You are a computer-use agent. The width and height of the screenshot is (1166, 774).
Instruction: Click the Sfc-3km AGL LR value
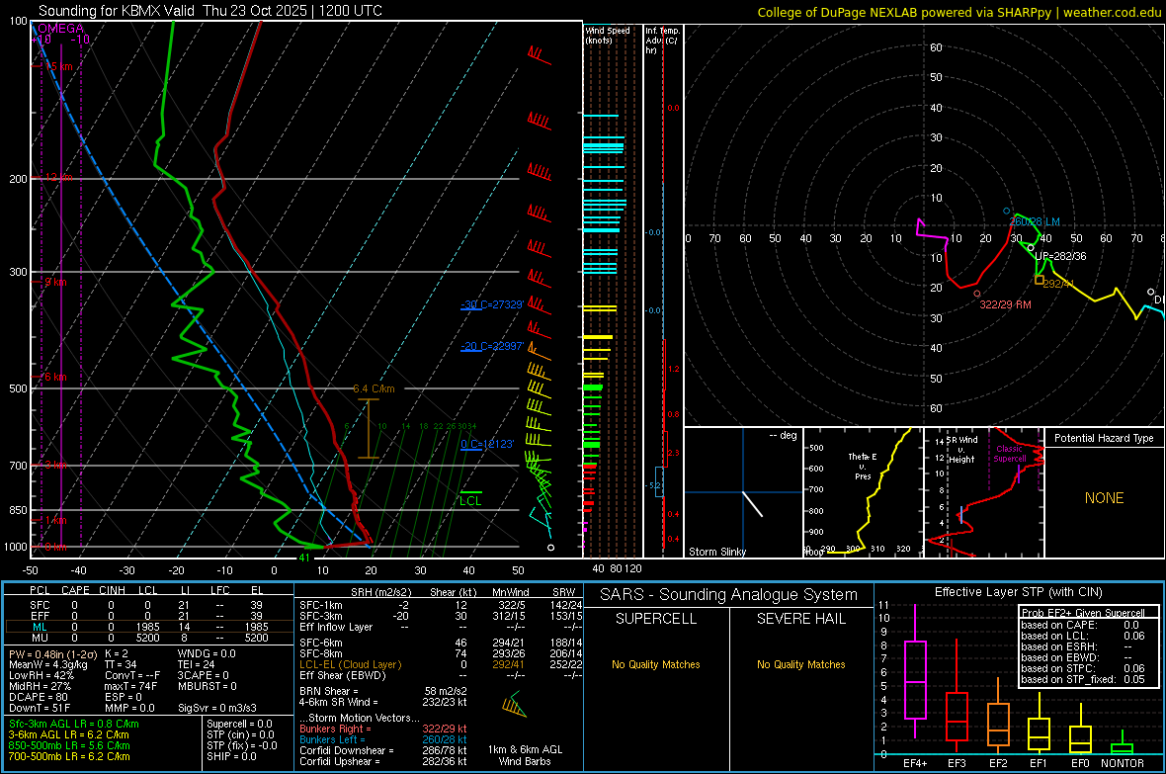(74, 724)
